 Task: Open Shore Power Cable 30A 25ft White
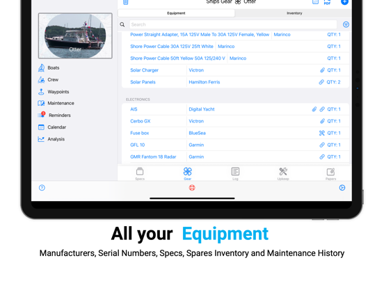(235, 47)
